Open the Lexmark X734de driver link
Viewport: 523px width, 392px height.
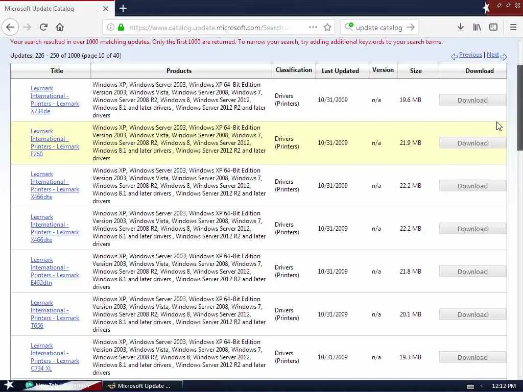point(55,100)
